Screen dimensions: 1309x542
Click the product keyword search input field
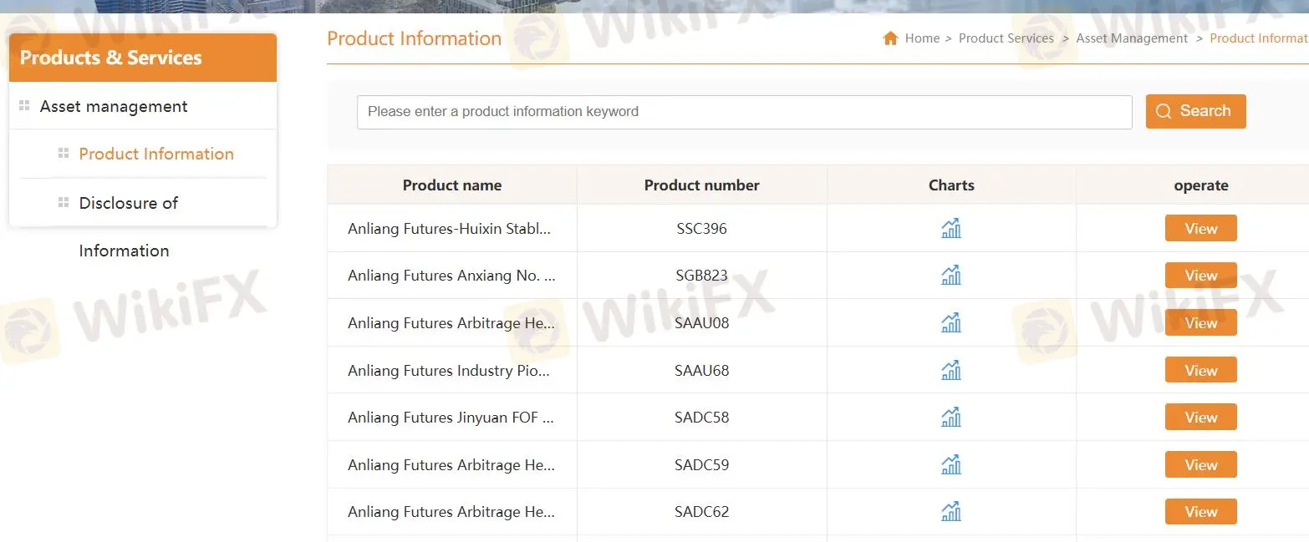coord(744,111)
